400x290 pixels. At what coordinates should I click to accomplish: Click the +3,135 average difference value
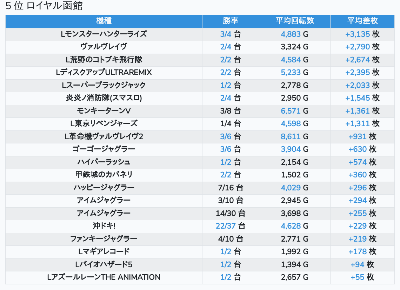(358, 34)
